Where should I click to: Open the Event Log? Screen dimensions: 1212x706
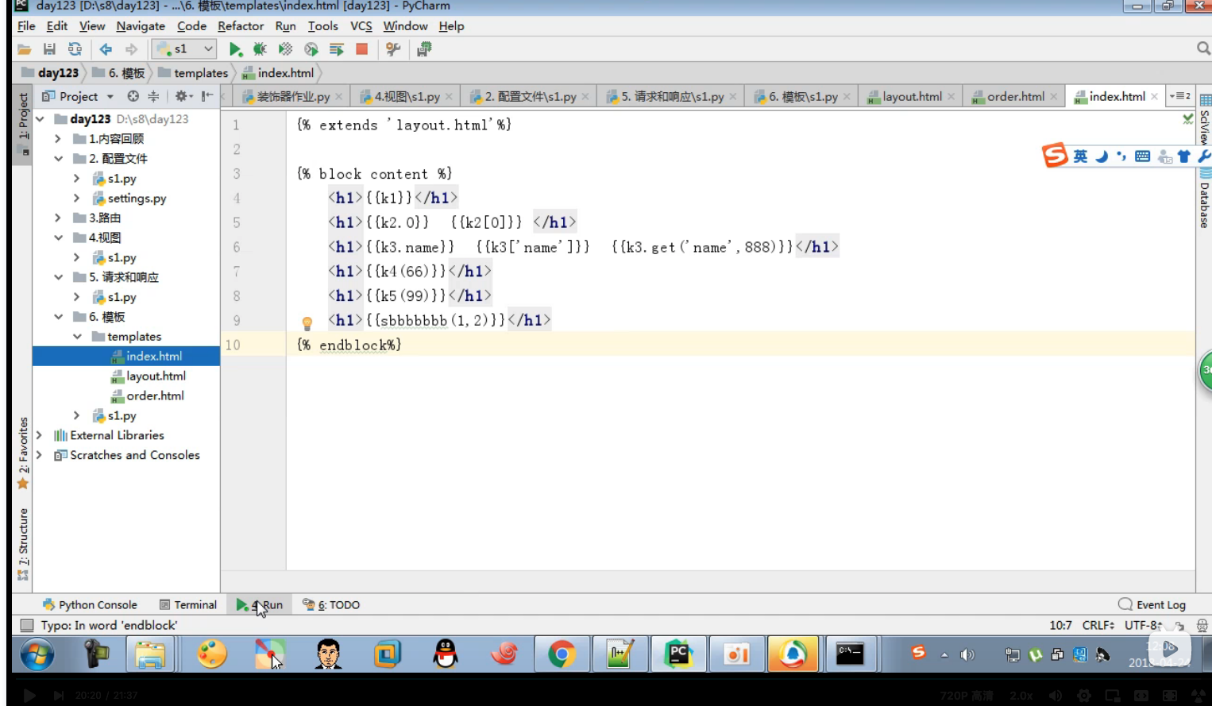1152,604
